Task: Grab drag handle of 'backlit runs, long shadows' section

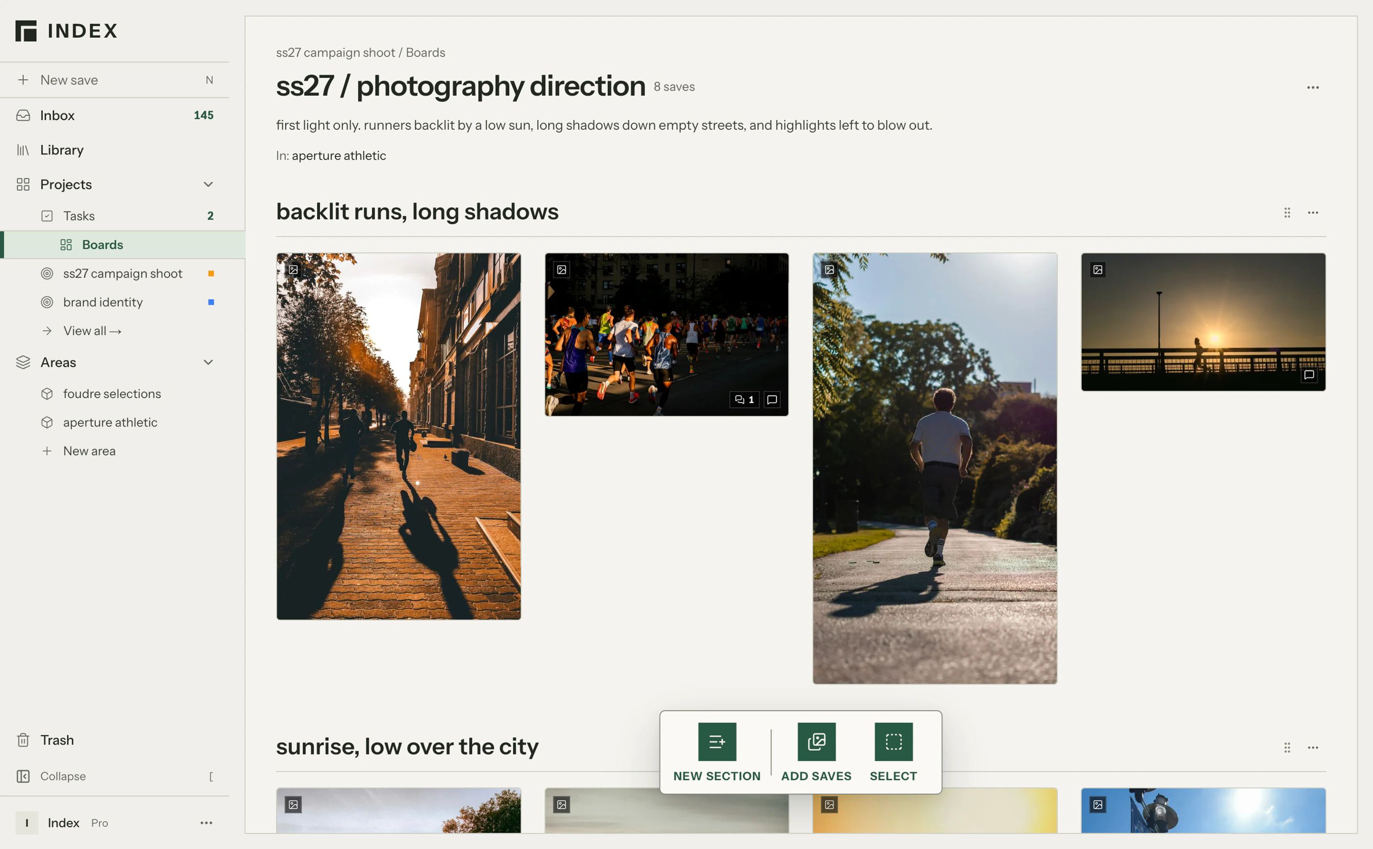Action: point(1287,212)
